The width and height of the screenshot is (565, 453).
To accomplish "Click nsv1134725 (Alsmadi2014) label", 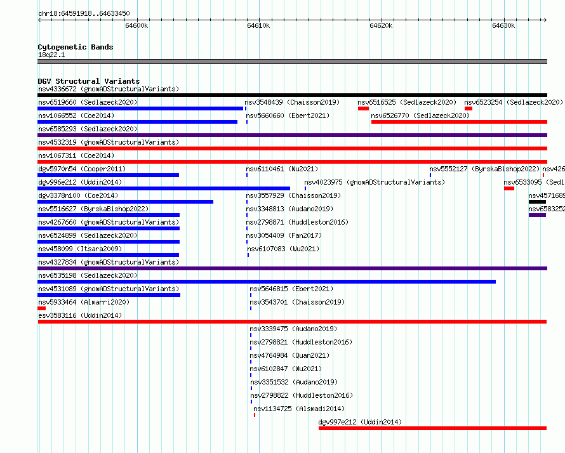I will 299,409.
